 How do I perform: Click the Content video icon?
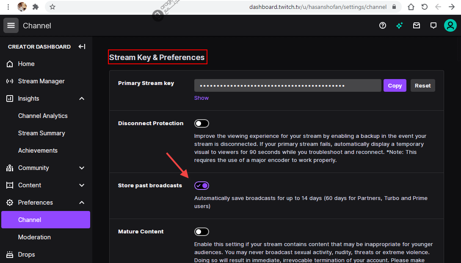(10, 185)
